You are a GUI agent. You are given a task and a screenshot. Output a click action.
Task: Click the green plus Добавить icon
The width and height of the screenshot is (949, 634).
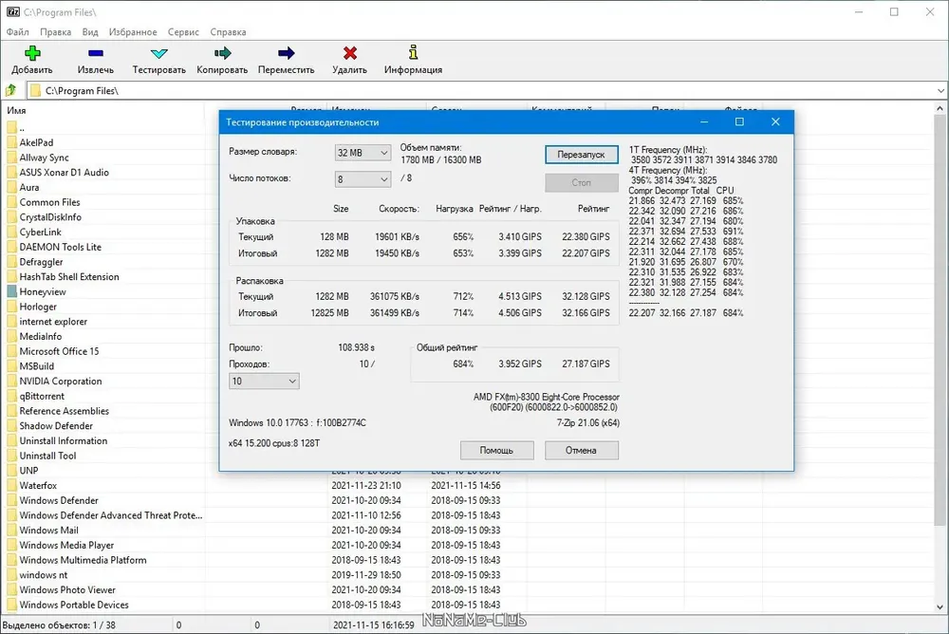(x=32, y=53)
